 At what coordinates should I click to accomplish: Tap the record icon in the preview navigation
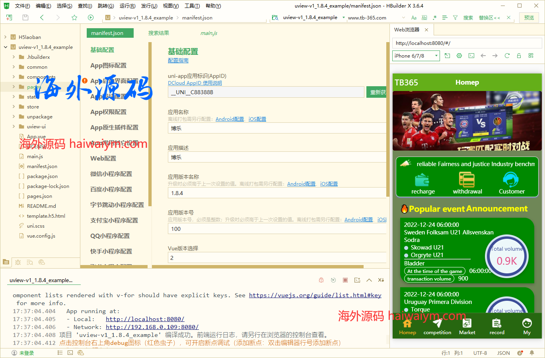point(496,325)
